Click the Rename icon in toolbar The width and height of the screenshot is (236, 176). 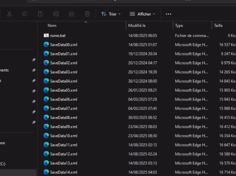pyautogui.click(x=56, y=14)
